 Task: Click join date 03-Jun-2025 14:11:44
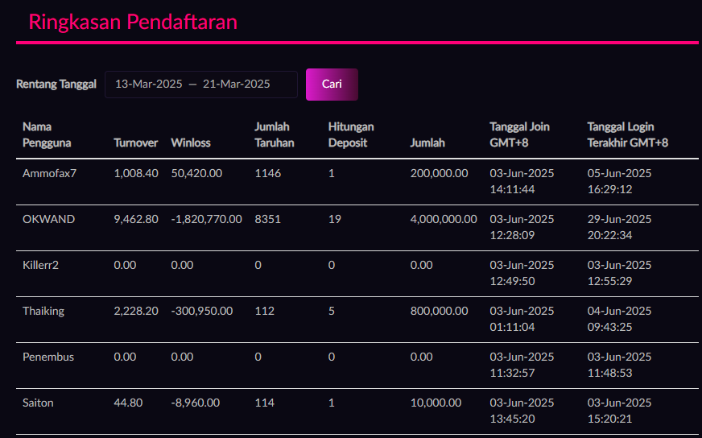[522, 181]
